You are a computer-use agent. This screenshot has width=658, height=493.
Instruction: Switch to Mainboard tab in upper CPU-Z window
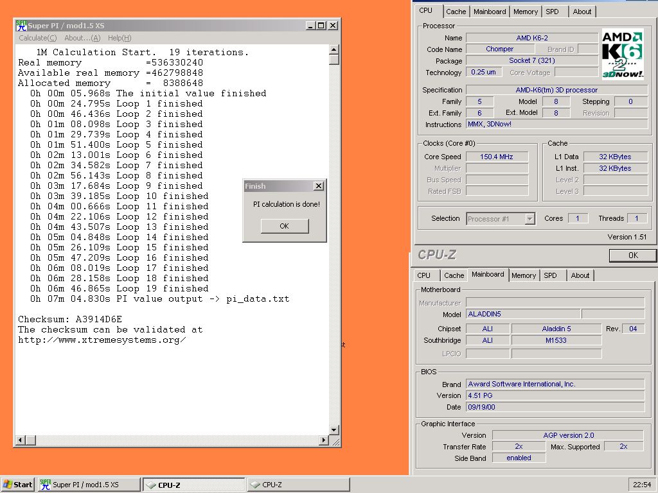490,12
